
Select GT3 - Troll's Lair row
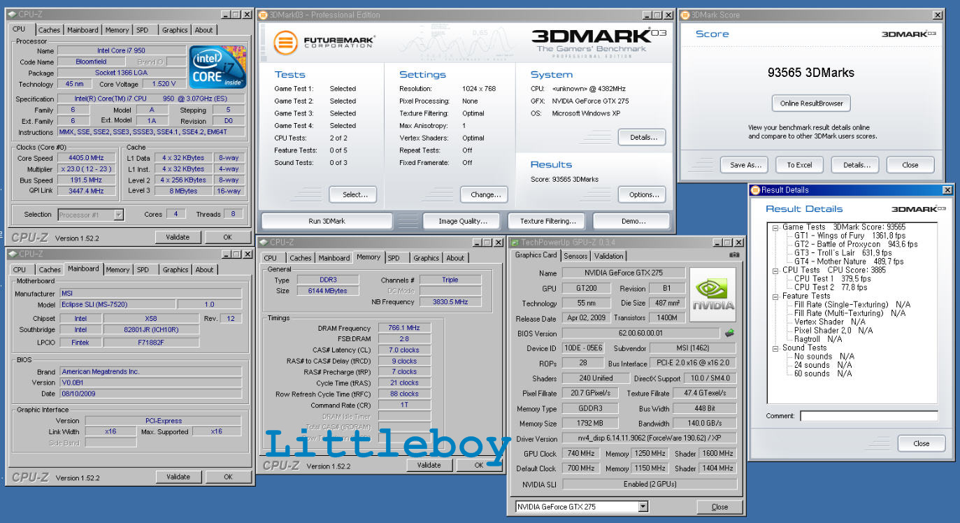tap(843, 253)
